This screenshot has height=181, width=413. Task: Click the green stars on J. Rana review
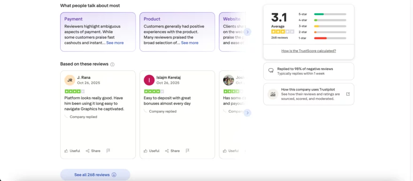(x=75, y=91)
